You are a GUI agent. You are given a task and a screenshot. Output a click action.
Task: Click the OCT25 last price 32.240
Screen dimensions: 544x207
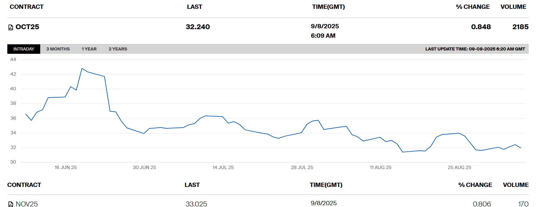click(x=198, y=27)
